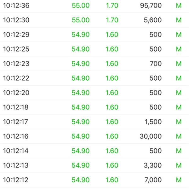Tap the M marker on 10:12:16 row
The height and width of the screenshot is (189, 189).
(x=179, y=136)
